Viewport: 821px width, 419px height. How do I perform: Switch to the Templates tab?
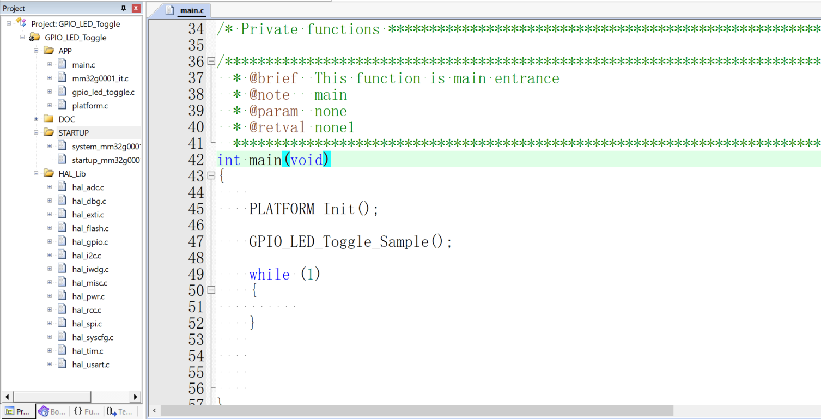click(120, 411)
